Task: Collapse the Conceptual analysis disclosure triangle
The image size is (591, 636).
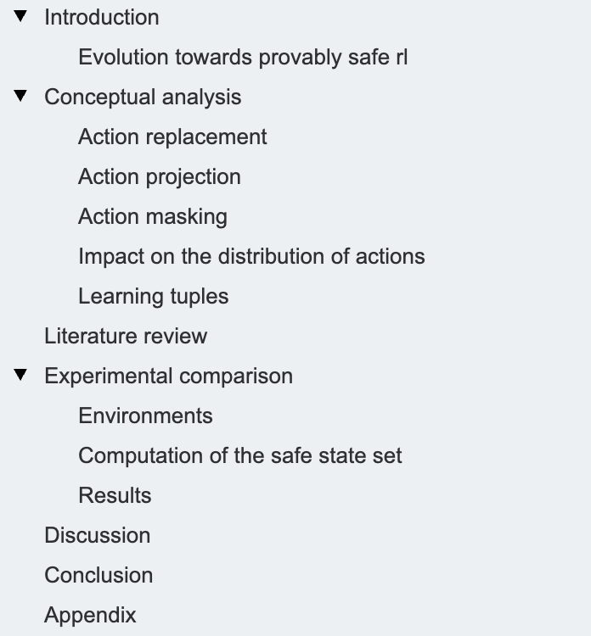Action: [20, 96]
